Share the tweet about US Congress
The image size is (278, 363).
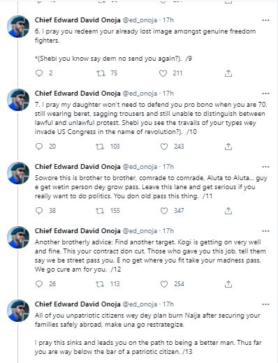(228, 147)
